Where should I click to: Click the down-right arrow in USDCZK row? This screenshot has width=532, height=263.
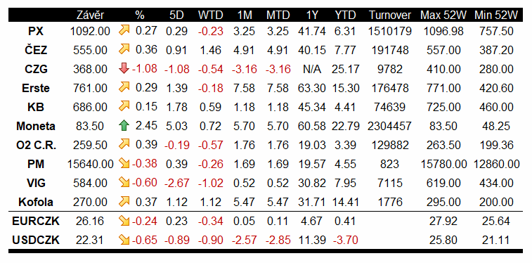pyautogui.click(x=124, y=240)
